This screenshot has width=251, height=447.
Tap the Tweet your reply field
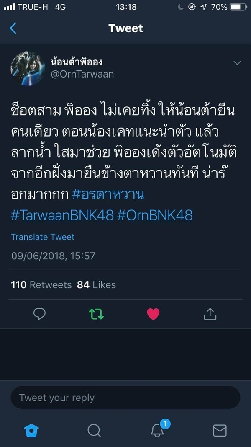click(125, 398)
